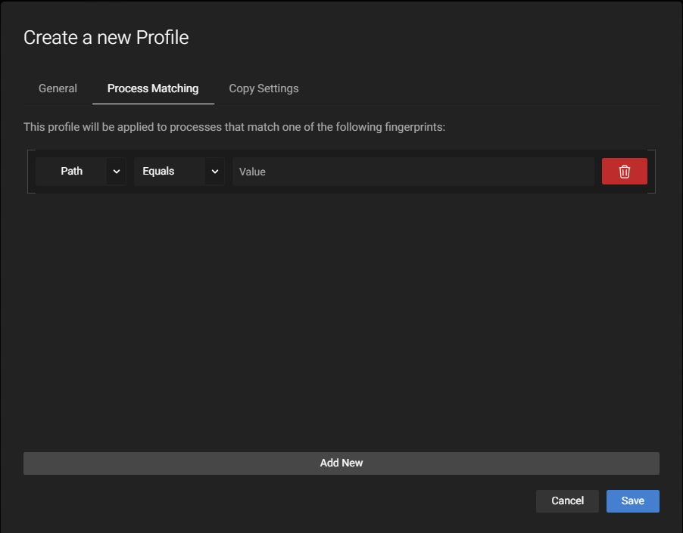Open the Copy Settings tab

point(264,88)
